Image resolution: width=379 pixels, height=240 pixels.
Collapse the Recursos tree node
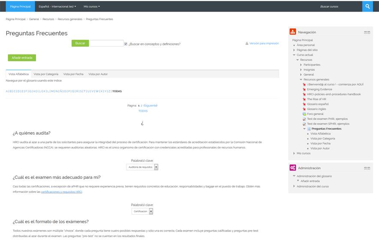tap(297, 60)
